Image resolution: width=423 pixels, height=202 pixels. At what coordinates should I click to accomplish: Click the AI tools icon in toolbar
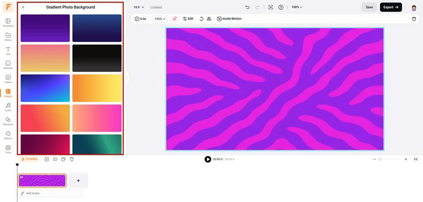point(175,19)
